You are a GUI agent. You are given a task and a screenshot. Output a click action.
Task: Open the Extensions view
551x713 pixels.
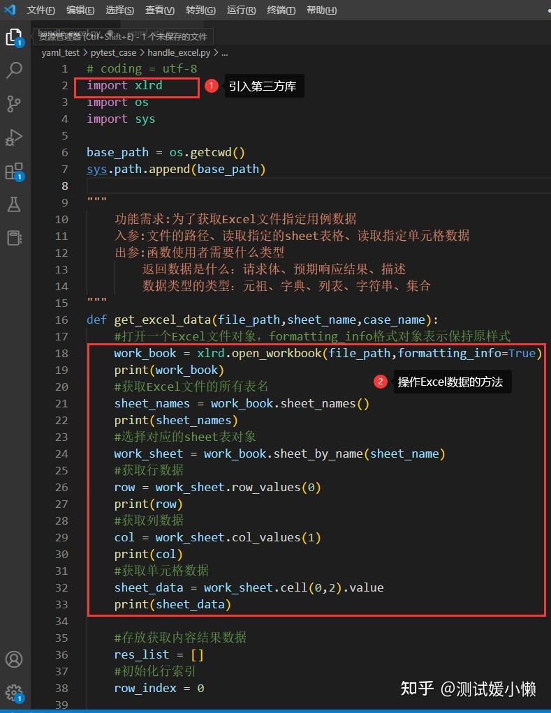coord(14,172)
